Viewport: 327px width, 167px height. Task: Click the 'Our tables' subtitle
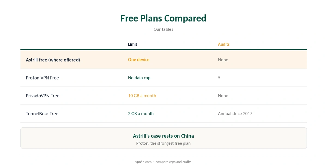163,29
